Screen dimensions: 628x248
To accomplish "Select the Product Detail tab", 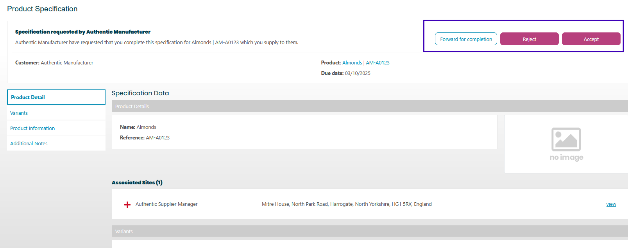I will [x=56, y=97].
